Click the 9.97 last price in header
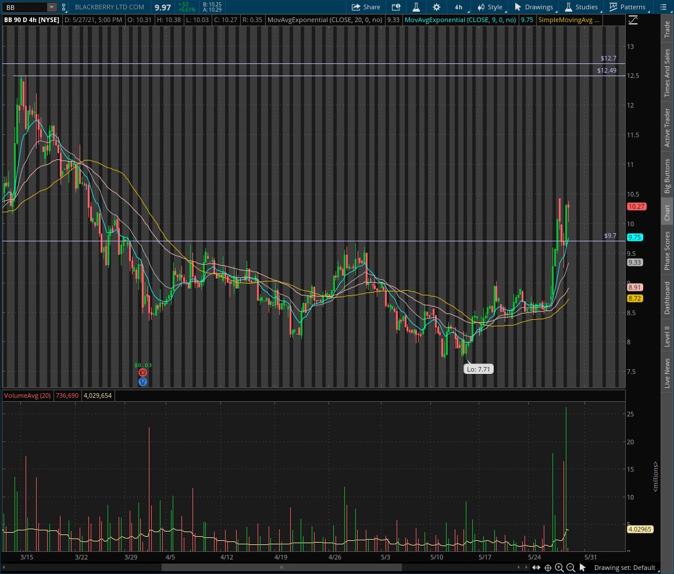This screenshot has width=674, height=574. pyautogui.click(x=163, y=8)
